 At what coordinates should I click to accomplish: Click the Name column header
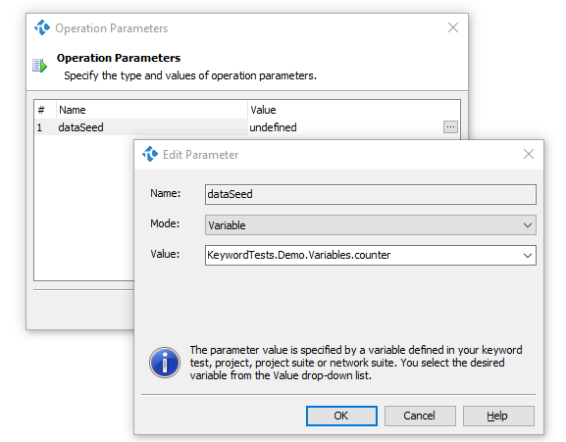152,110
